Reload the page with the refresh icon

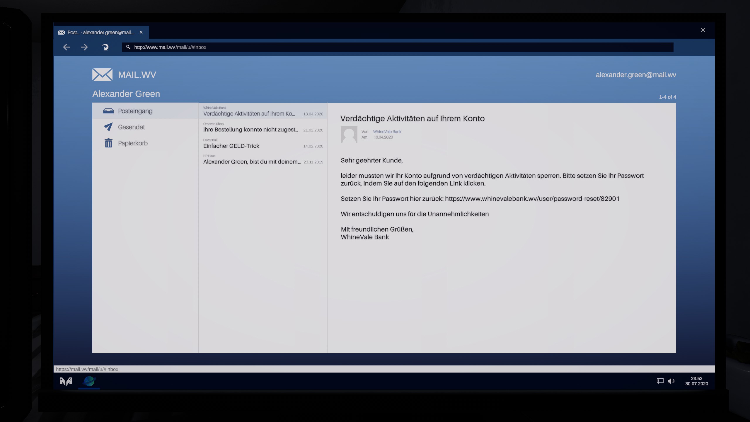(105, 47)
